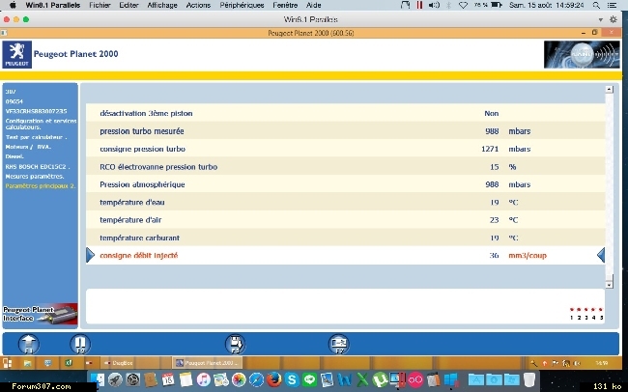The height and width of the screenshot is (392, 628).
Task: Select 'Diesel.' in sidebar
Action: pos(14,156)
